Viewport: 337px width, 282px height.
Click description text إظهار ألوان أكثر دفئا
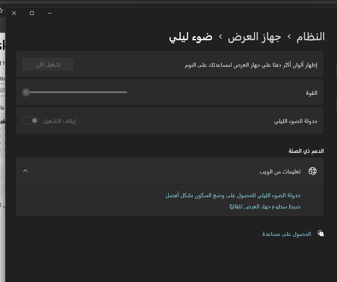[251, 65]
